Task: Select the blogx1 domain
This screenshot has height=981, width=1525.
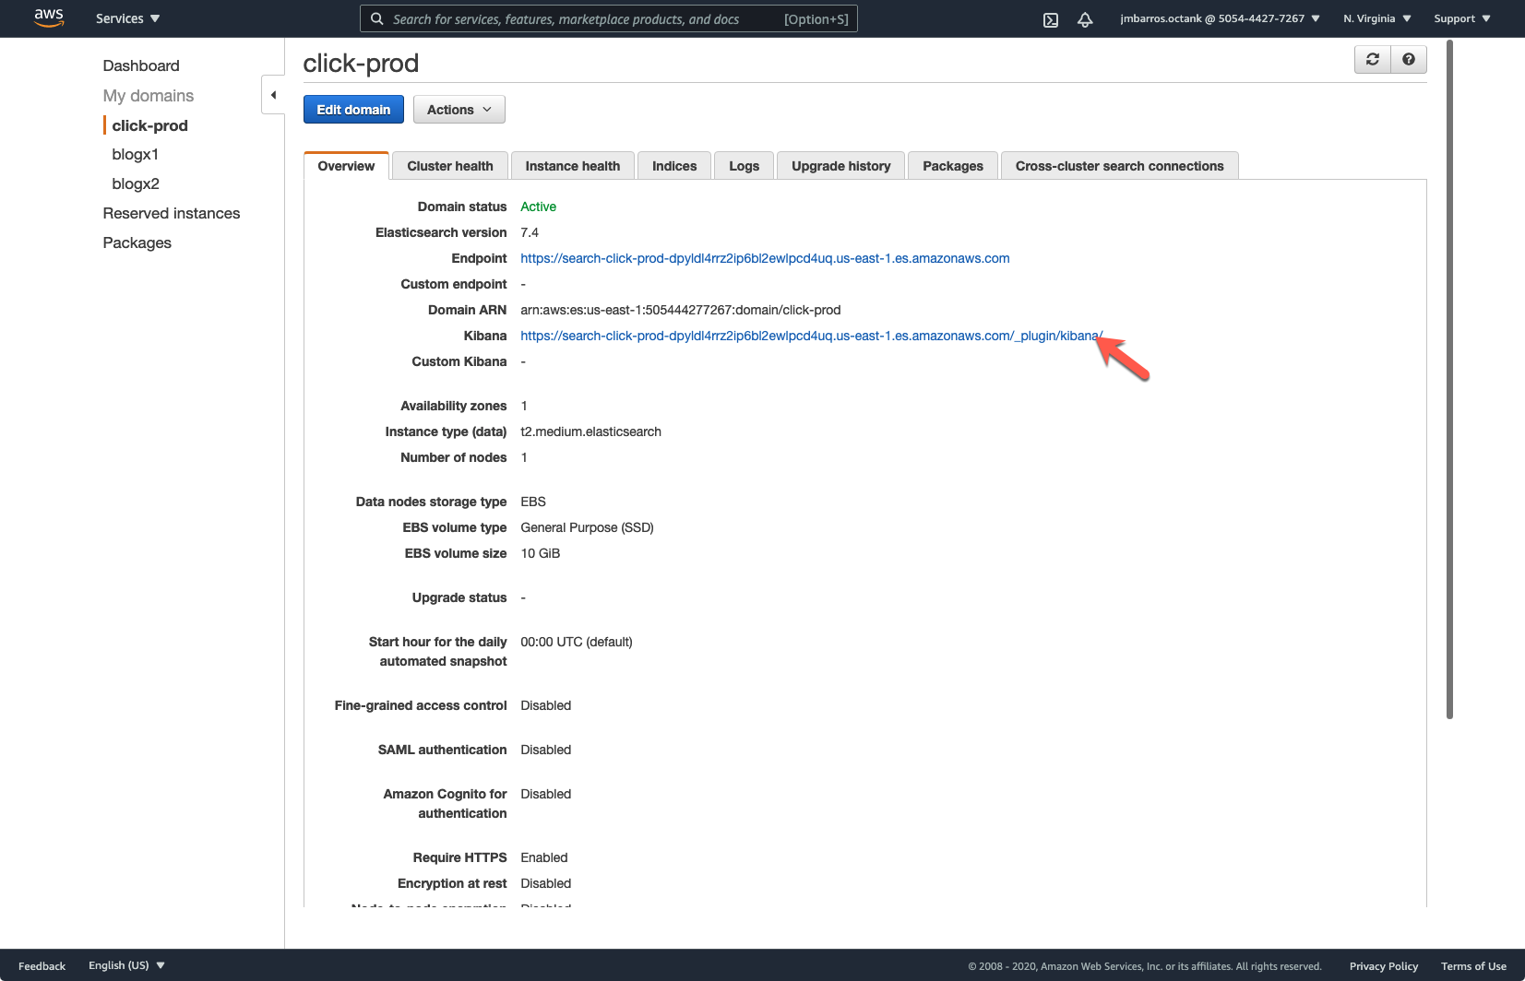Action: pyautogui.click(x=136, y=154)
